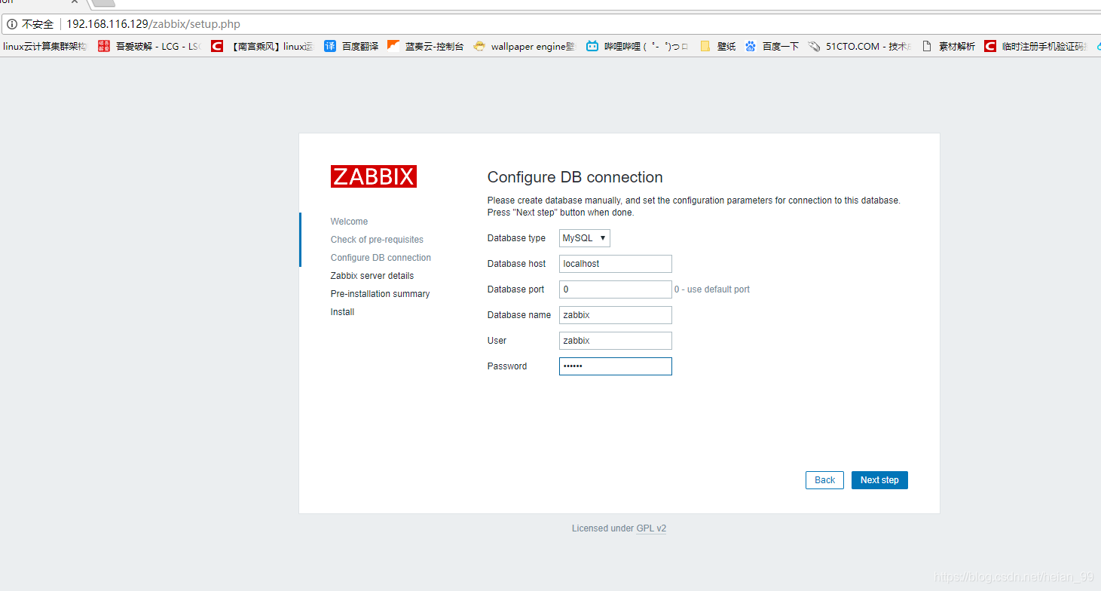The width and height of the screenshot is (1101, 591).
Task: Edit the User field containing zabbix
Action: [x=616, y=341]
